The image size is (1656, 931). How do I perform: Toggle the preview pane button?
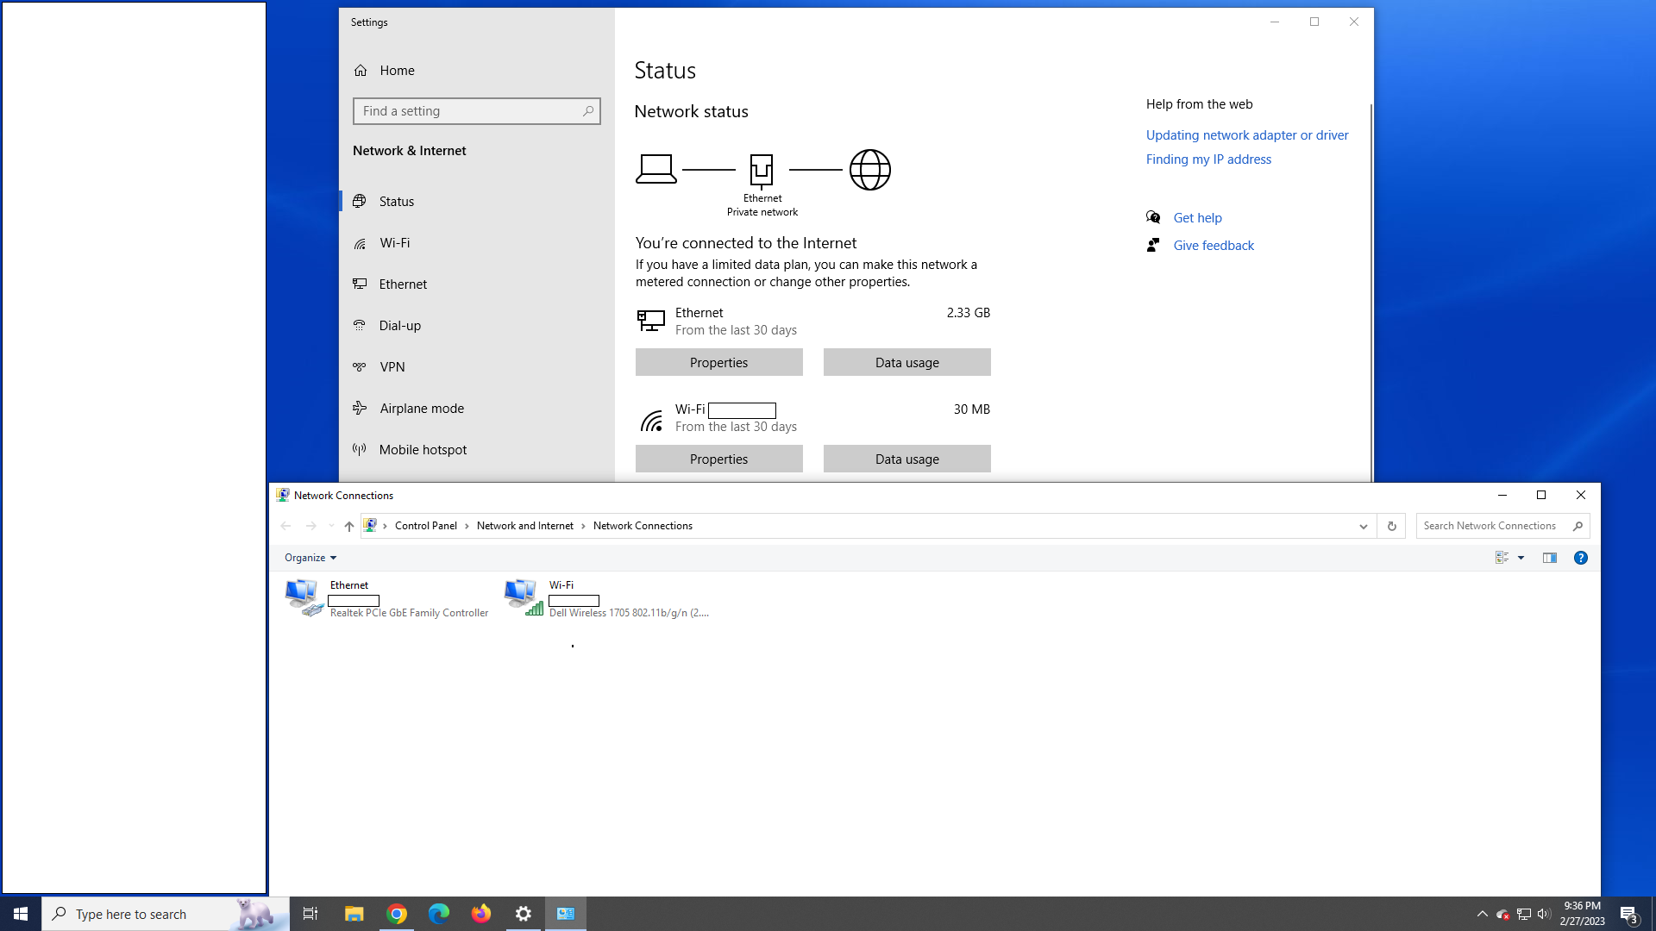click(1550, 558)
